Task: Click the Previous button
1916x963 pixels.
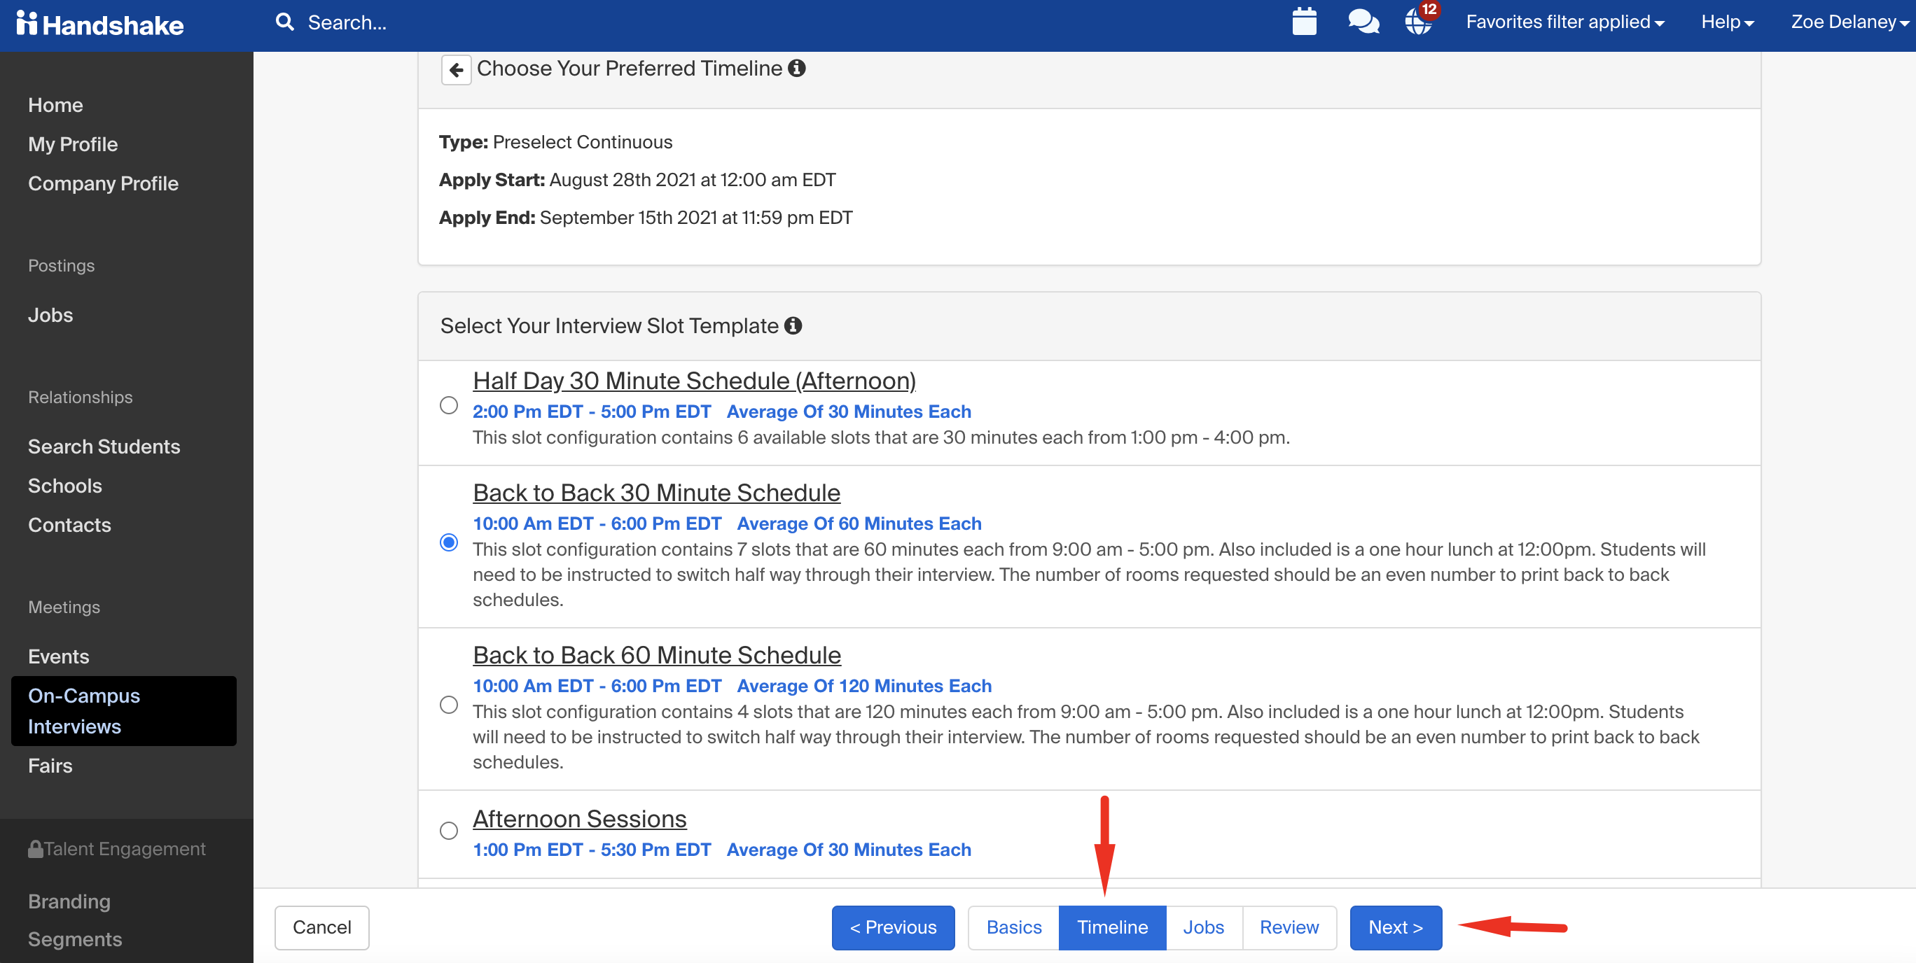Action: click(x=893, y=927)
